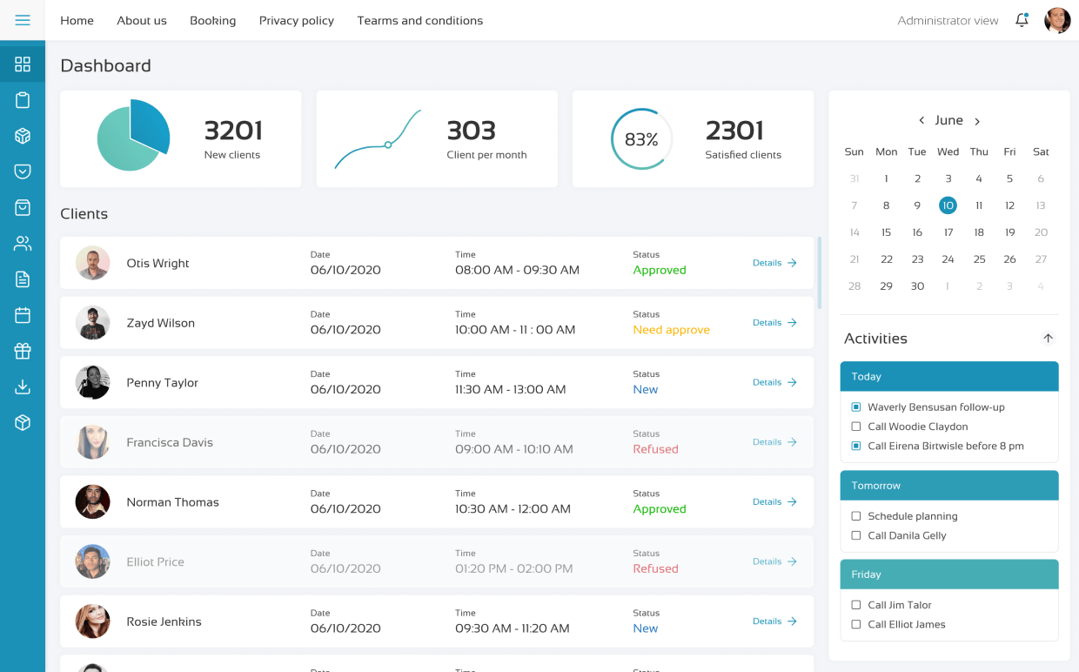Open the Dashboard grid icon in sidebar
The height and width of the screenshot is (672, 1079).
point(22,62)
